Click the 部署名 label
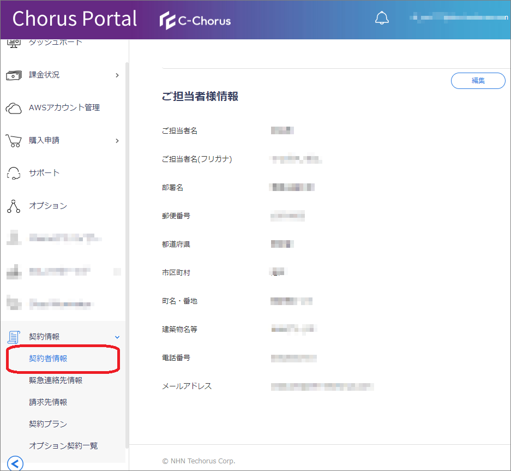This screenshot has height=471, width=511. [x=172, y=188]
